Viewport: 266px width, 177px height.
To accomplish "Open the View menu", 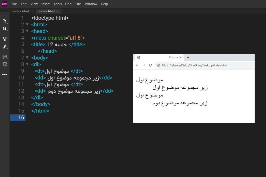I will pyautogui.click(x=34, y=4).
